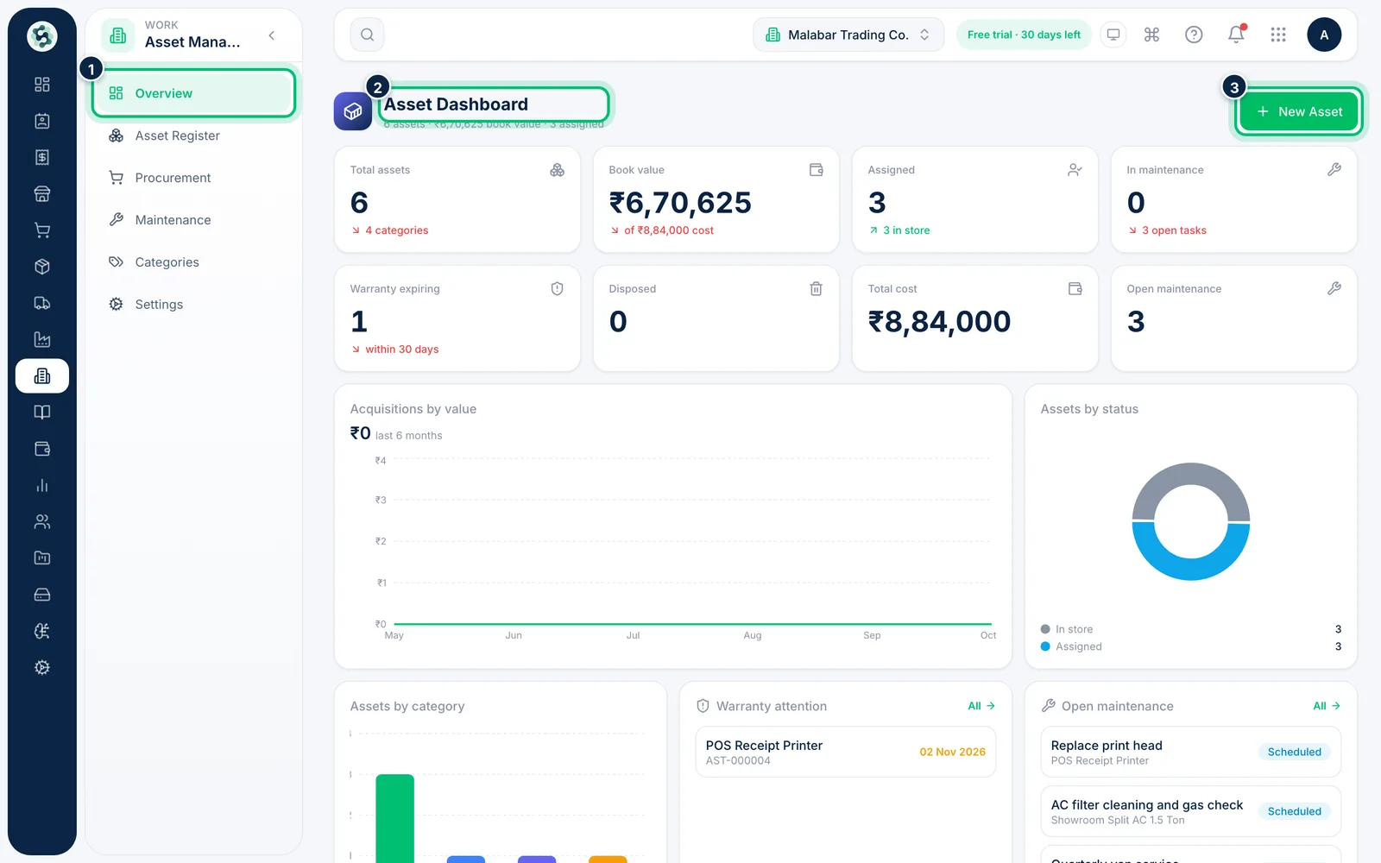Open the open-book module in left rail
1381x863 pixels.
tap(41, 413)
